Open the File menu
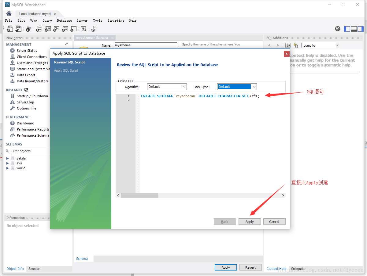367x276 pixels. [x=9, y=20]
